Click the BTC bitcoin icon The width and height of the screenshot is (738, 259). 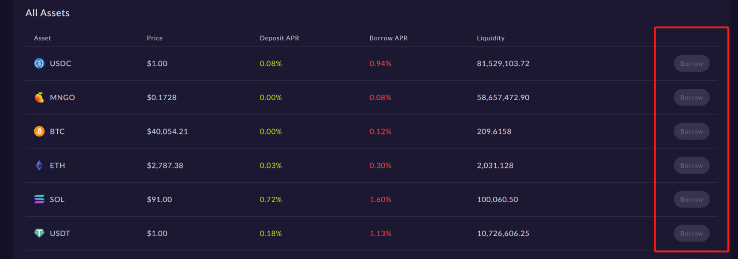click(x=39, y=131)
